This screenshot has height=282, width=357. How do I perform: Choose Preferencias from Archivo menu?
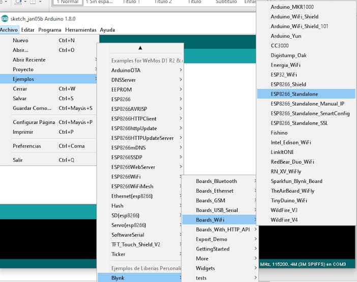click(x=48, y=146)
